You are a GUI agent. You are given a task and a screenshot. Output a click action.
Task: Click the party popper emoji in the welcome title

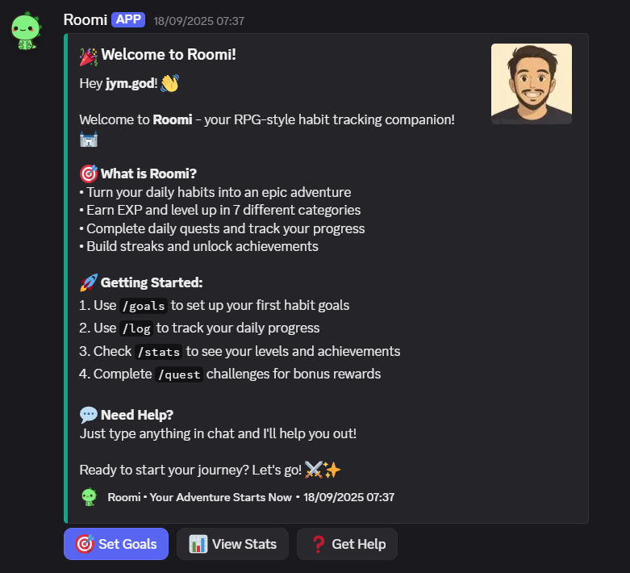[x=89, y=56]
